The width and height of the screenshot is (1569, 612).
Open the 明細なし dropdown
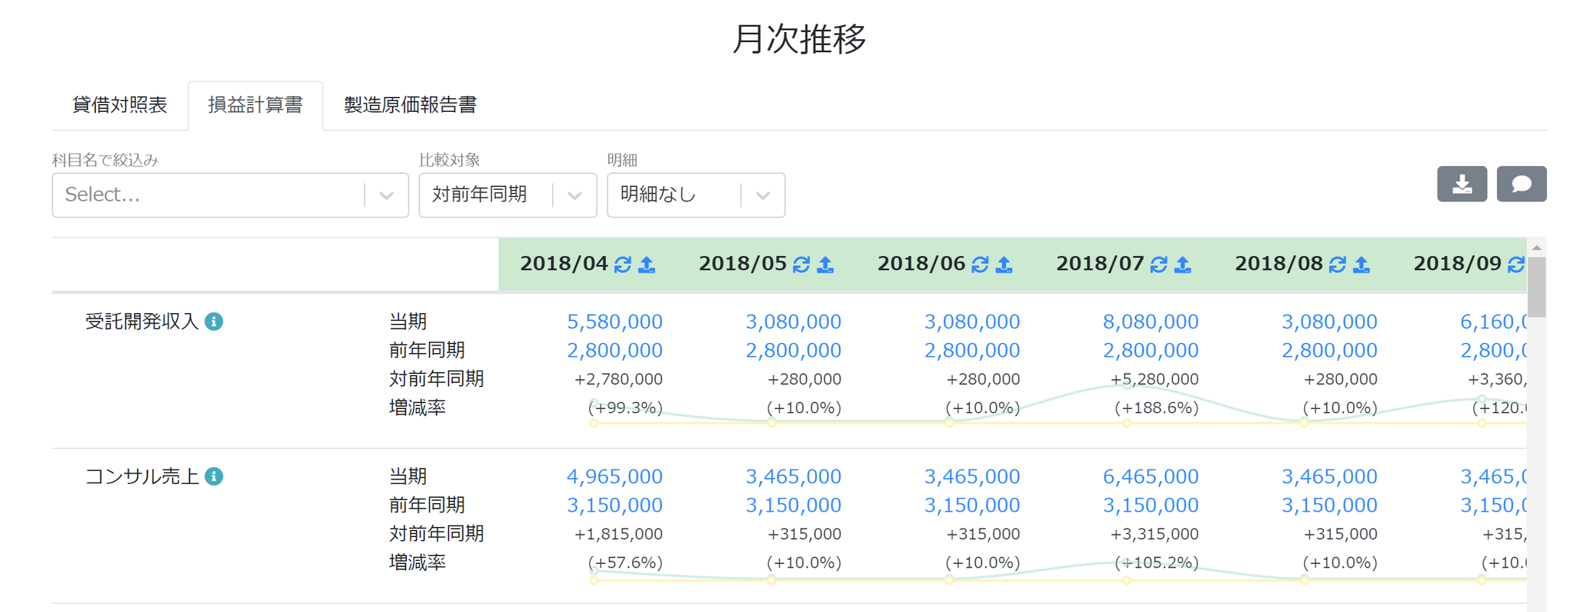(x=696, y=195)
